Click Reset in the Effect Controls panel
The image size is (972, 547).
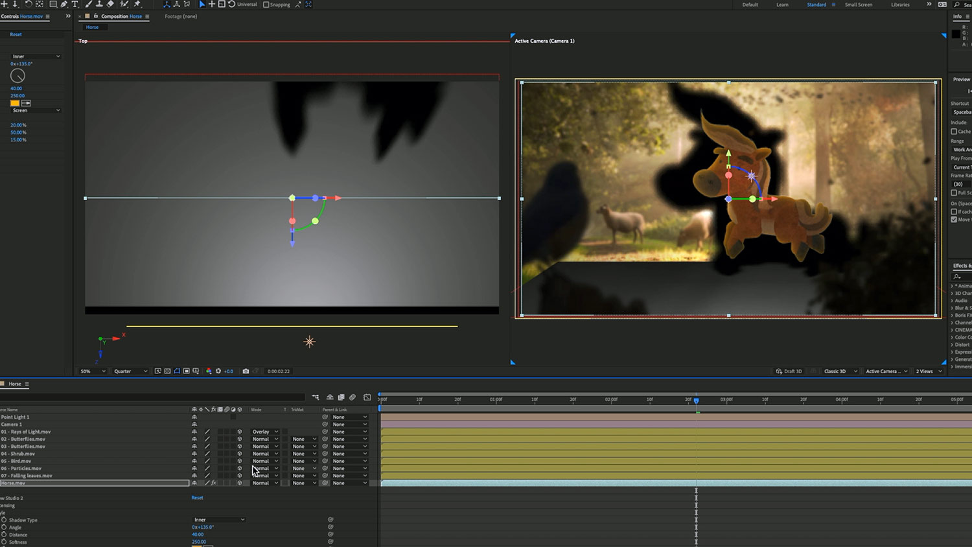pyautogui.click(x=16, y=34)
